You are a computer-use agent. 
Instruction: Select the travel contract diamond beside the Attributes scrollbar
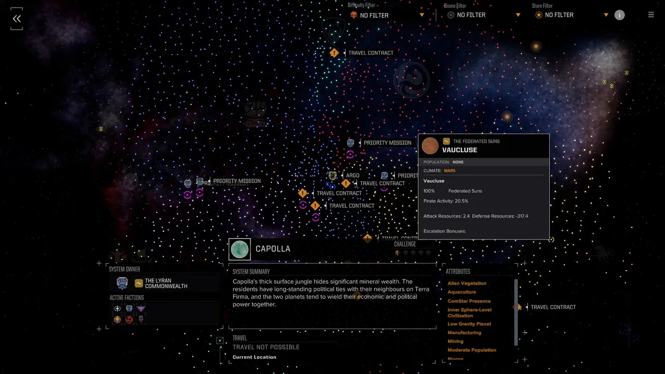[518, 307]
